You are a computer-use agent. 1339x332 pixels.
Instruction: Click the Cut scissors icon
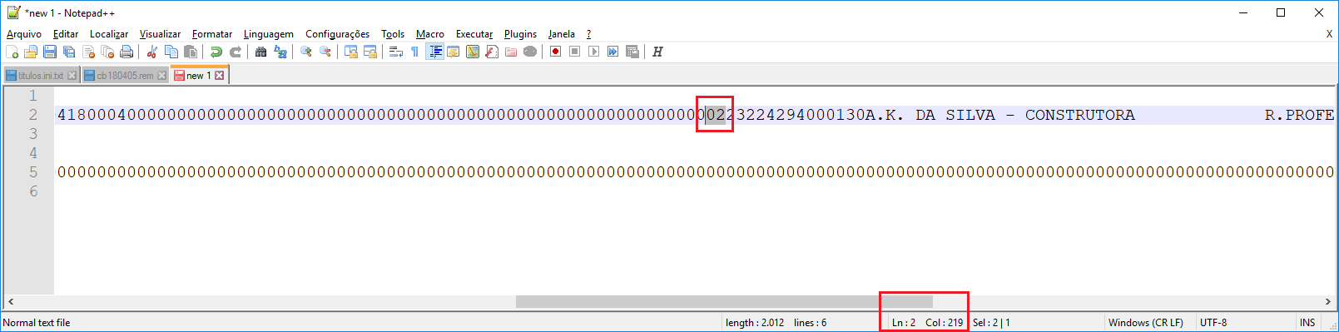[152, 52]
